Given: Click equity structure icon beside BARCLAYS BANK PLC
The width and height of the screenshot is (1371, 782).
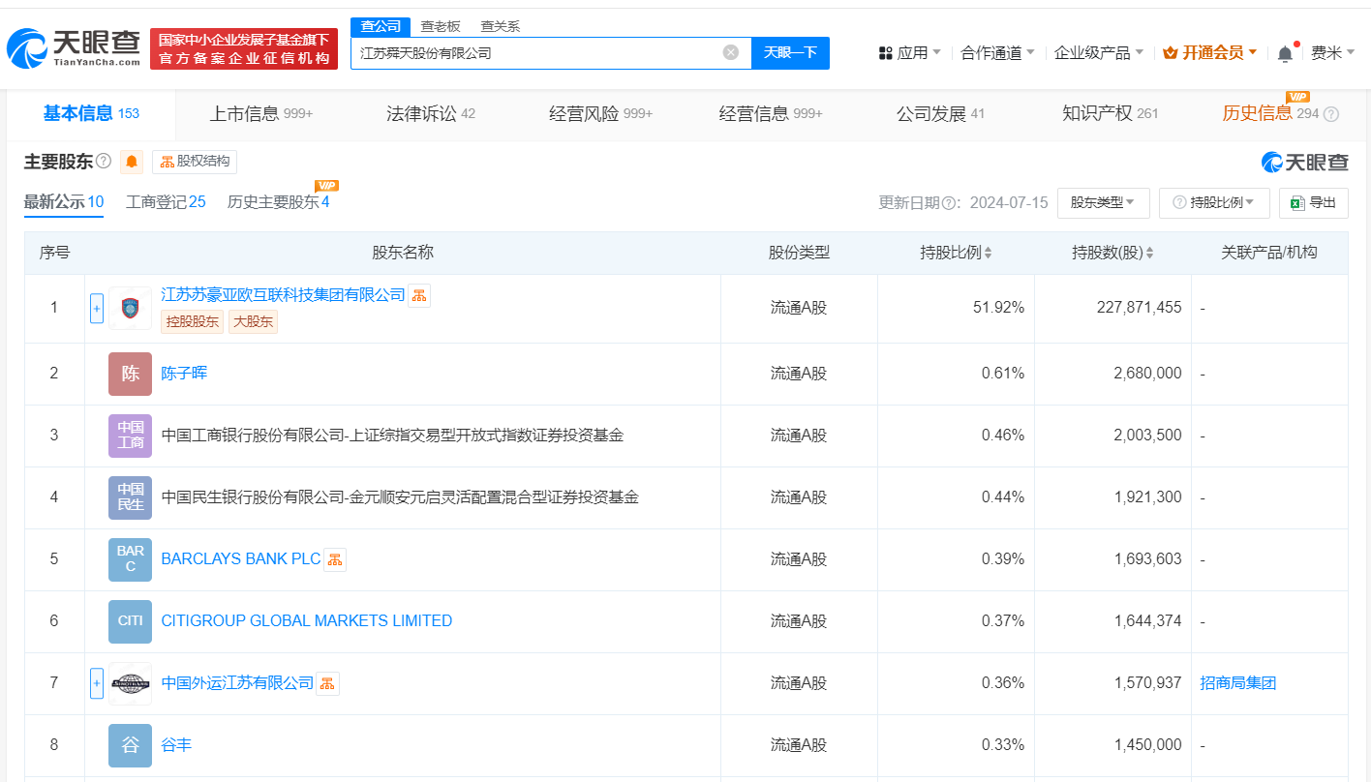Looking at the screenshot, I should coord(335,559).
